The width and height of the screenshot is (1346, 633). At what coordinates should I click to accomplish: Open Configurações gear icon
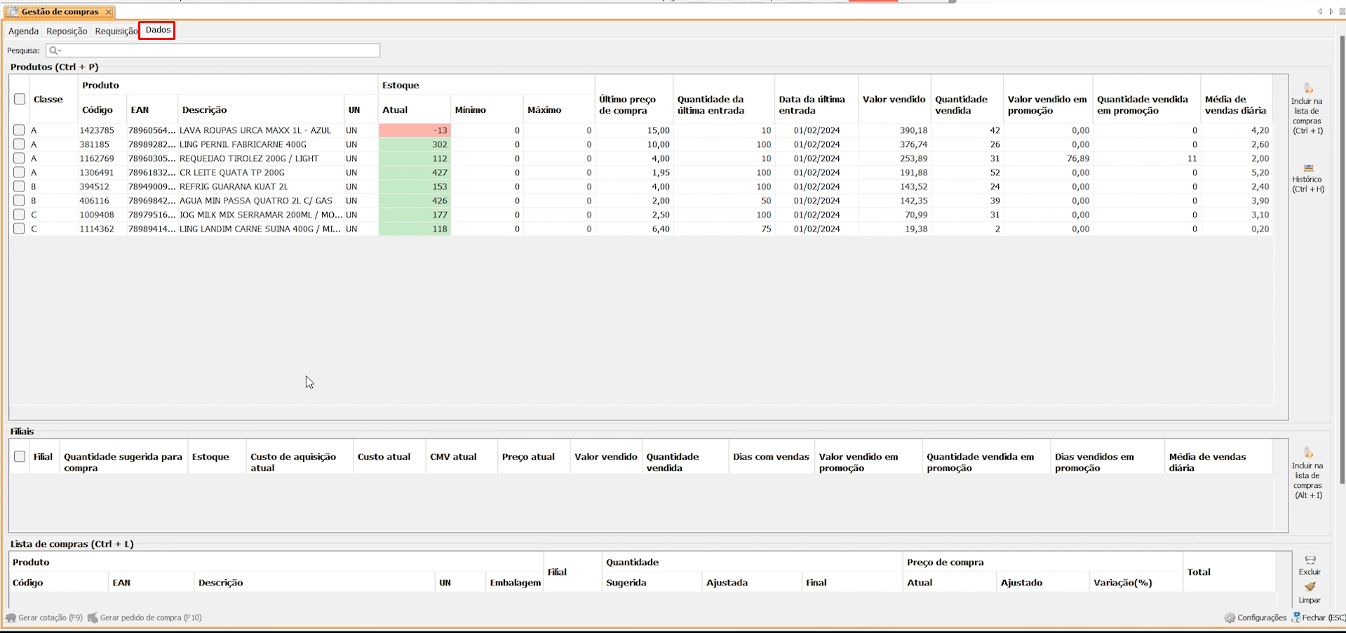coord(1230,618)
